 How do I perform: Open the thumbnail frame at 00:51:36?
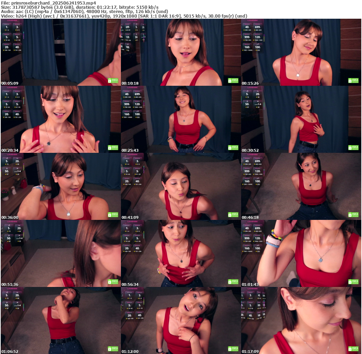point(61,253)
